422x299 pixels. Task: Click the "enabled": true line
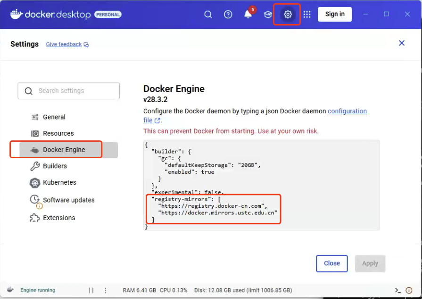(x=190, y=172)
